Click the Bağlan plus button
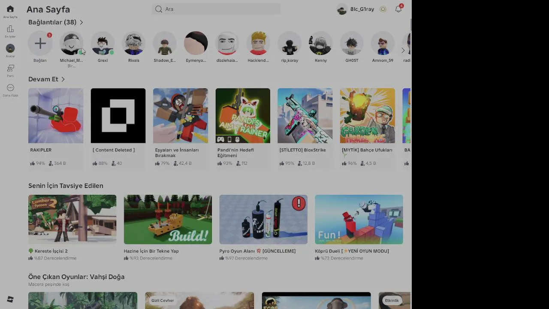 [x=40, y=43]
